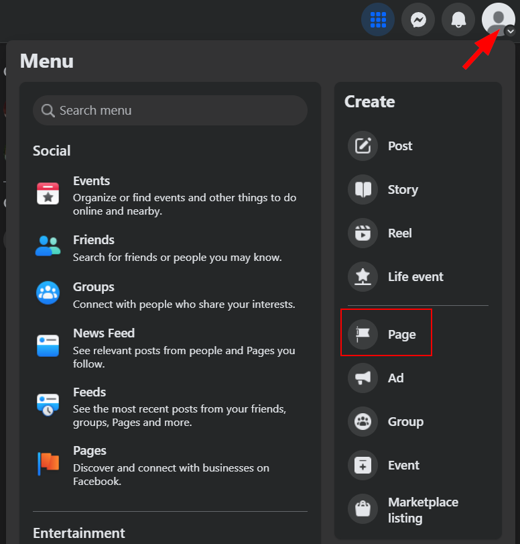Open Feeds menu entry

point(170,406)
